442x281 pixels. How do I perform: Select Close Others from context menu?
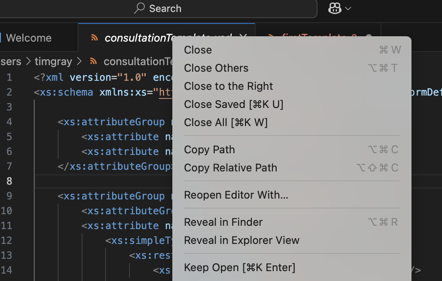click(x=216, y=68)
